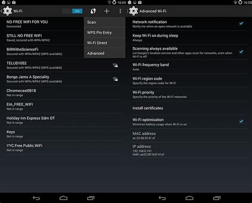Tap the MAC address entry
The width and height of the screenshot is (252, 203).
(189, 136)
